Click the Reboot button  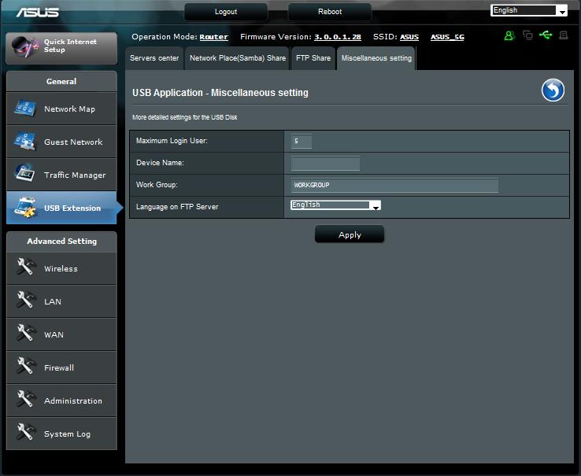tap(329, 12)
